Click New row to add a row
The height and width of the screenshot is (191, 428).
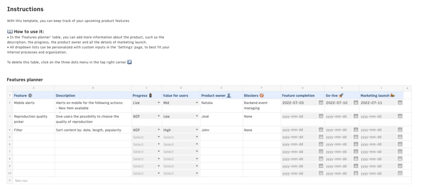21,181
